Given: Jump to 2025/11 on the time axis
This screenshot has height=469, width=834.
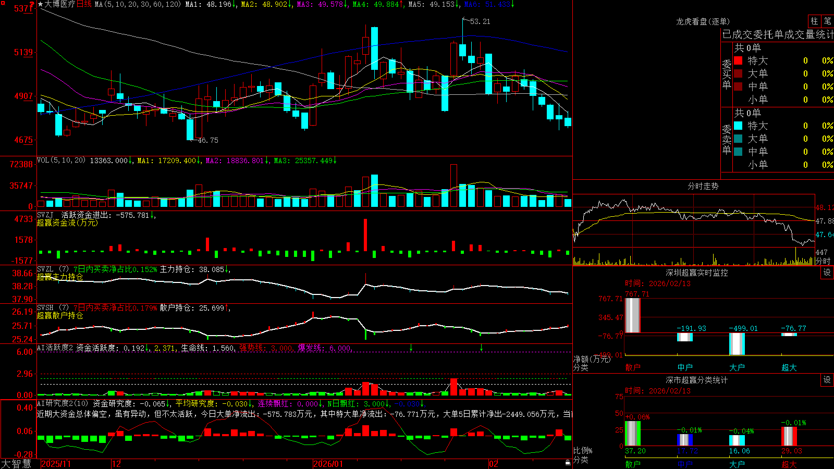Looking at the screenshot, I should click(56, 464).
